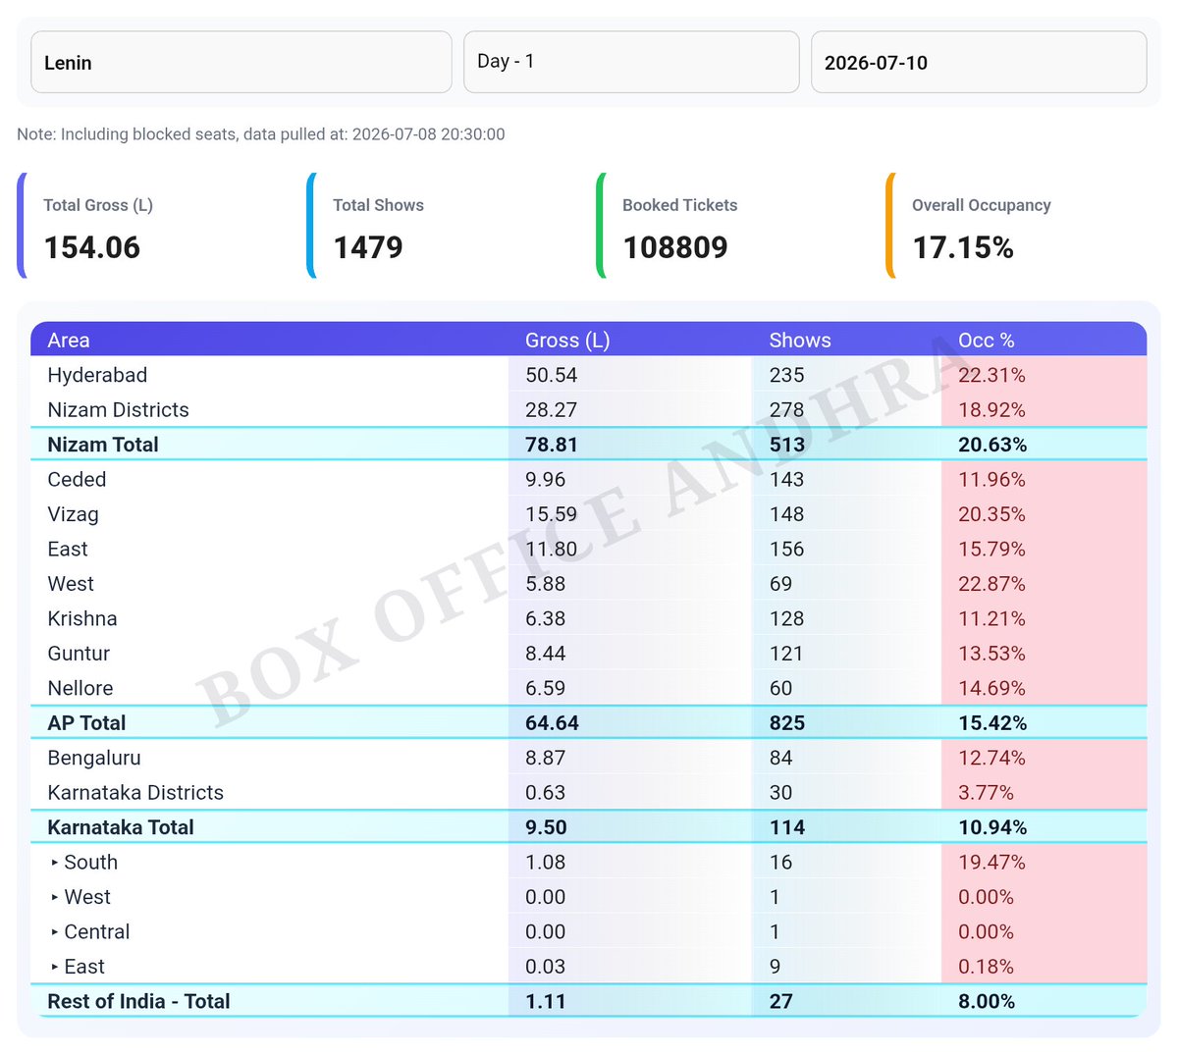This screenshot has height=1055, width=1178.
Task: Sort by the Shows column header
Action: (x=800, y=341)
